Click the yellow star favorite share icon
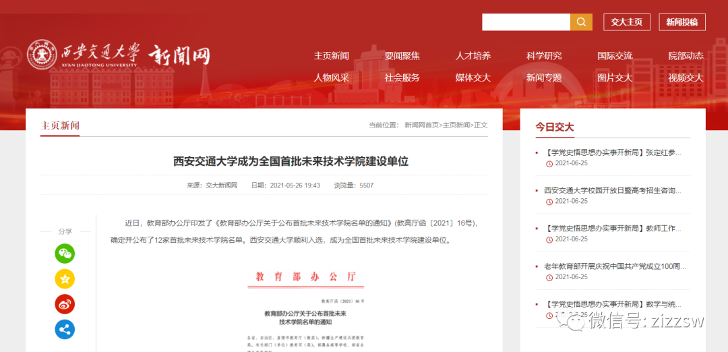 [x=65, y=278]
